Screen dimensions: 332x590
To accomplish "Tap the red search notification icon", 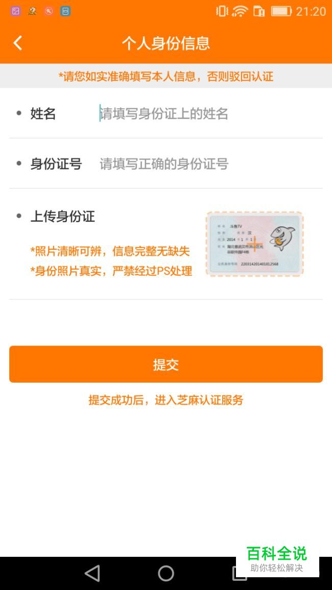I will pyautogui.click(x=49, y=11).
